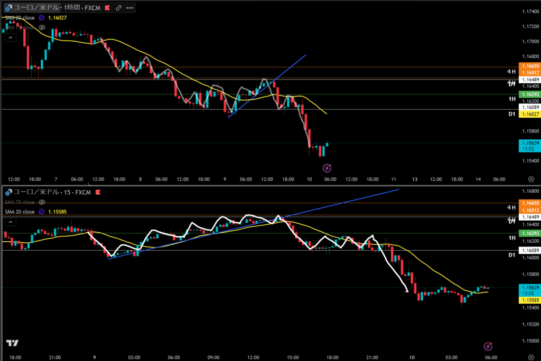Click the SMA 20 close label in top chart
Image resolution: width=541 pixels, height=361 pixels.
click(x=19, y=17)
